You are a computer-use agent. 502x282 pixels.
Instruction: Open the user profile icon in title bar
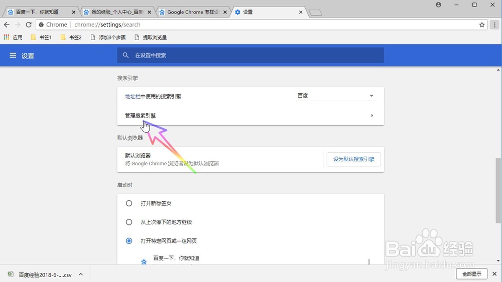[438, 5]
